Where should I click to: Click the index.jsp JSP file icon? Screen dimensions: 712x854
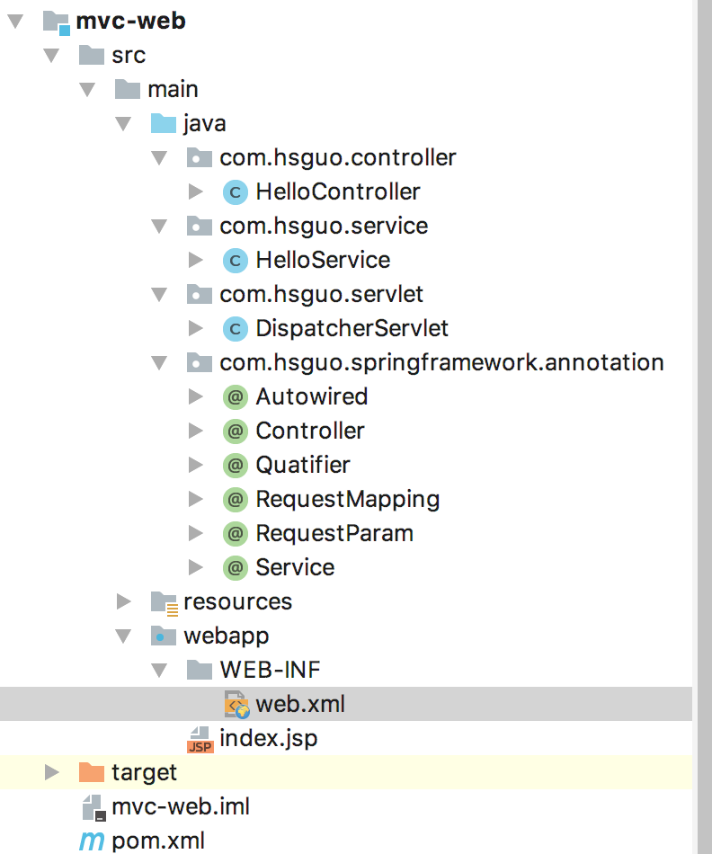(199, 739)
